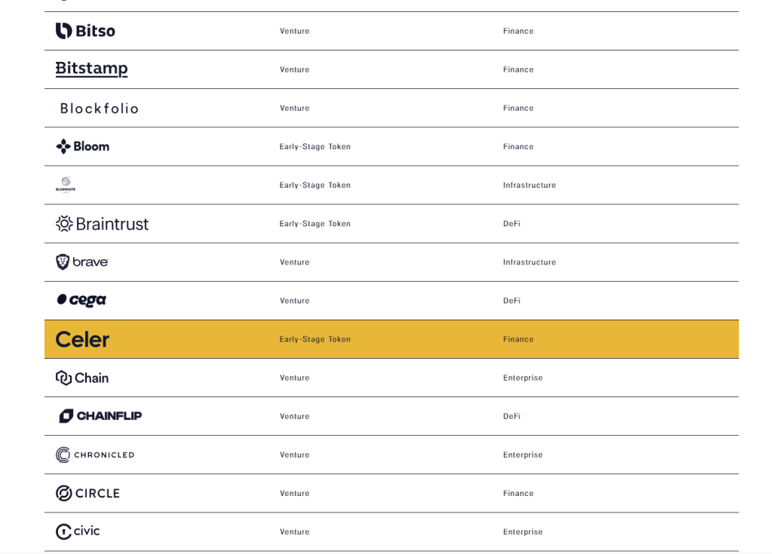Viewport: 772px width, 554px height.
Task: Click DeFi label in the Braintrust row
Action: [511, 224]
